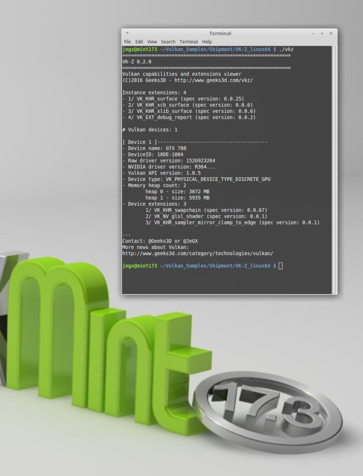
Task: Click 'Device extensions: 3' line
Action: click(x=154, y=204)
